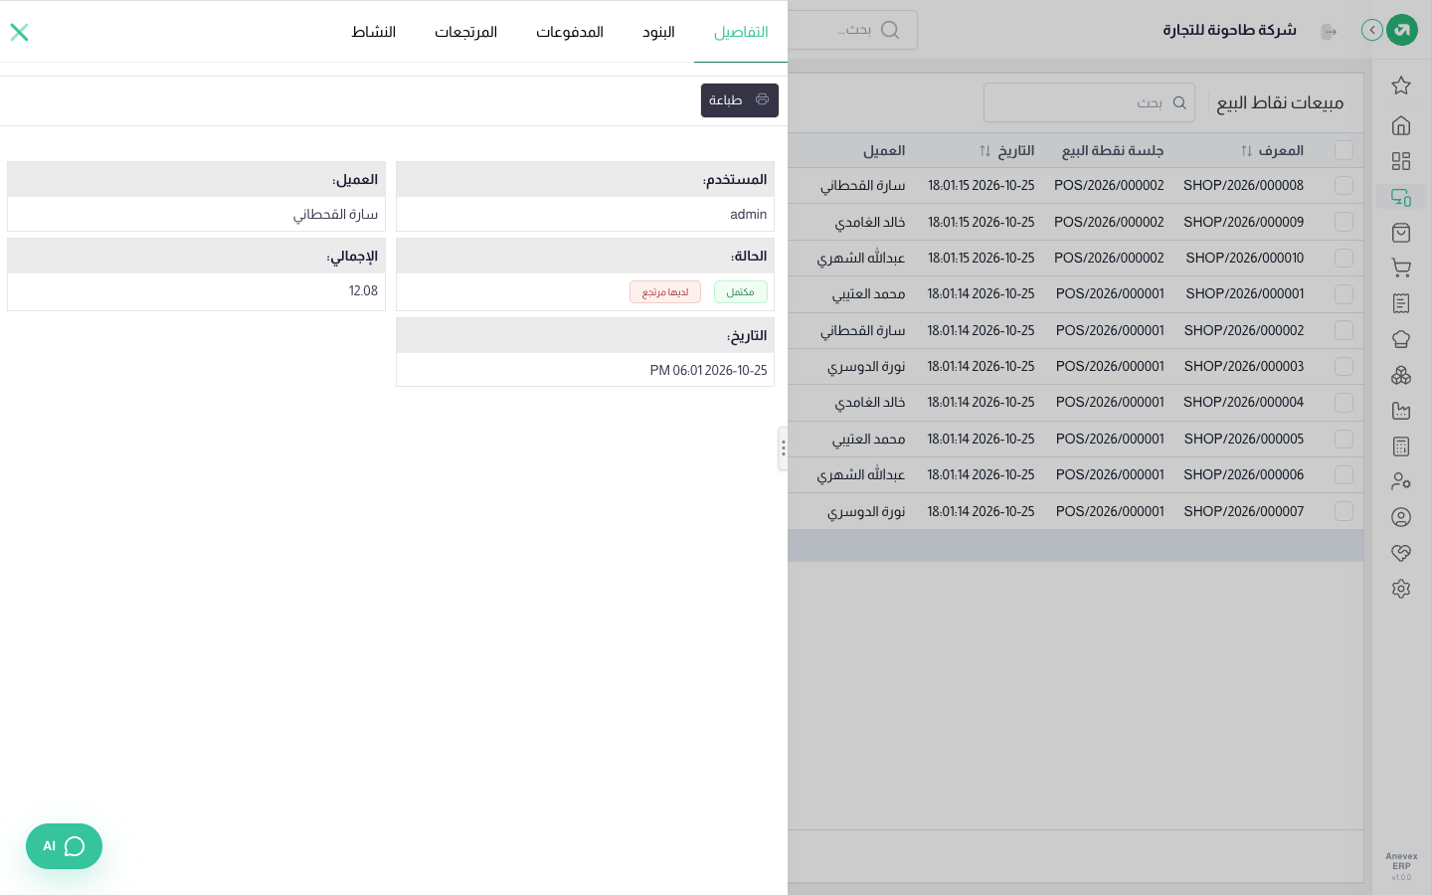Open the user settings icon in sidebar
1432x895 pixels.
(x=1401, y=481)
